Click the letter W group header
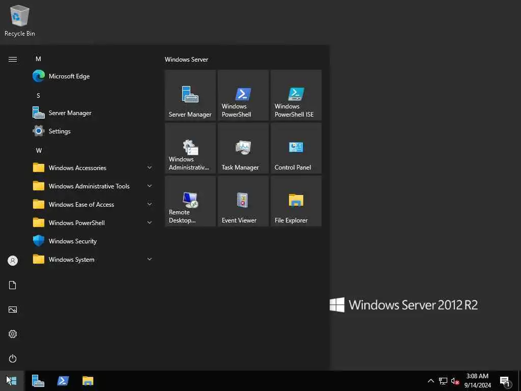The width and height of the screenshot is (521, 391). [x=39, y=150]
